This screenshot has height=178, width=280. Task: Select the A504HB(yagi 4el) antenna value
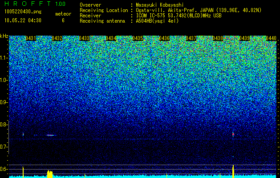pyautogui.click(x=157, y=21)
